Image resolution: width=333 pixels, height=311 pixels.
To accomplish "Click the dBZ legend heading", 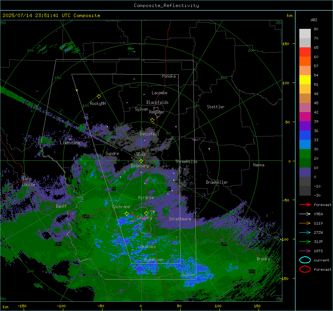I will click(x=314, y=20).
